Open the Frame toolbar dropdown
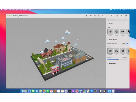This screenshot has height=102, width=136. pos(91,16)
